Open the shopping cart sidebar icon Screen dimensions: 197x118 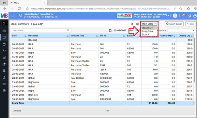[x=4, y=51]
